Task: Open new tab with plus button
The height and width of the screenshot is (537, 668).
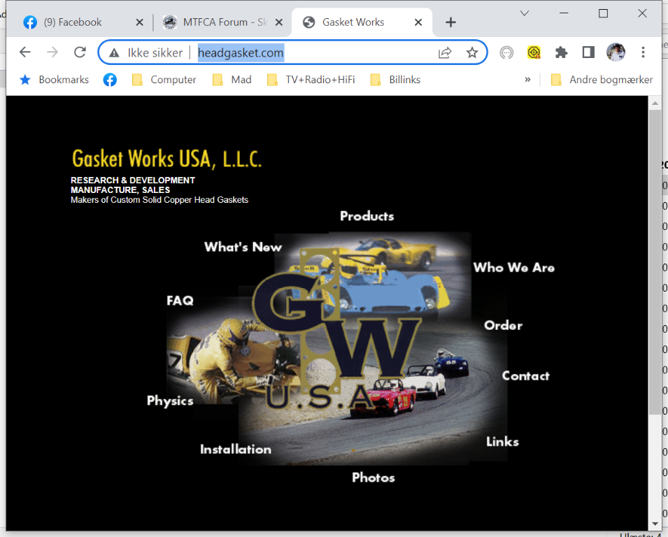Action: pyautogui.click(x=450, y=22)
